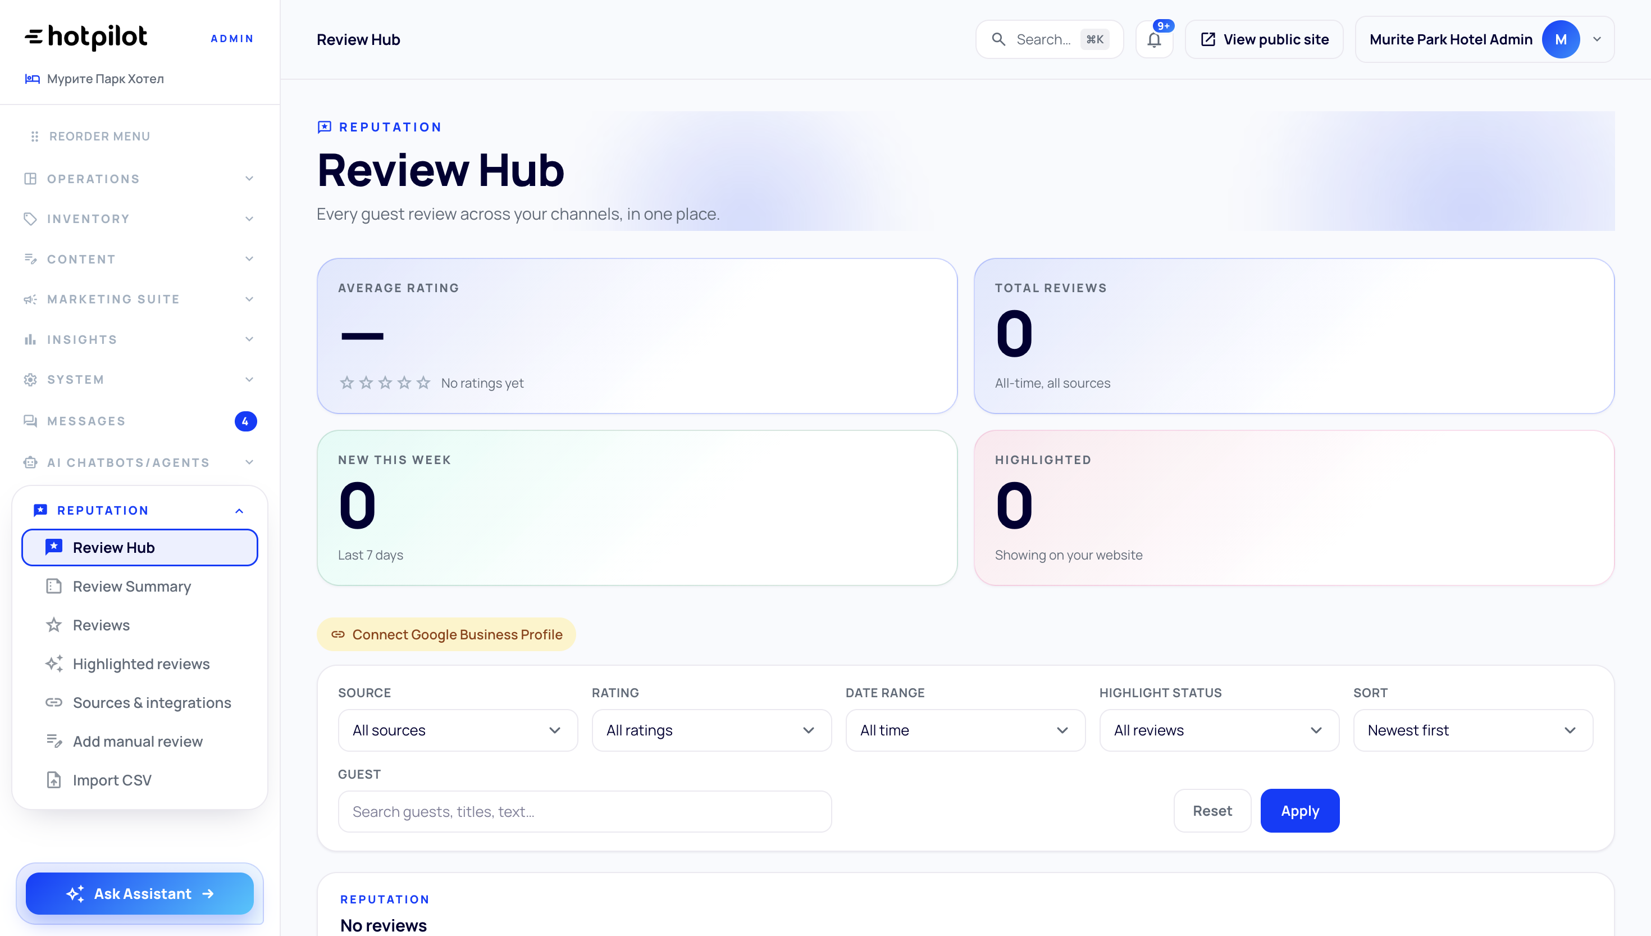Click the Highlighted reviews sparkle icon

54,664
